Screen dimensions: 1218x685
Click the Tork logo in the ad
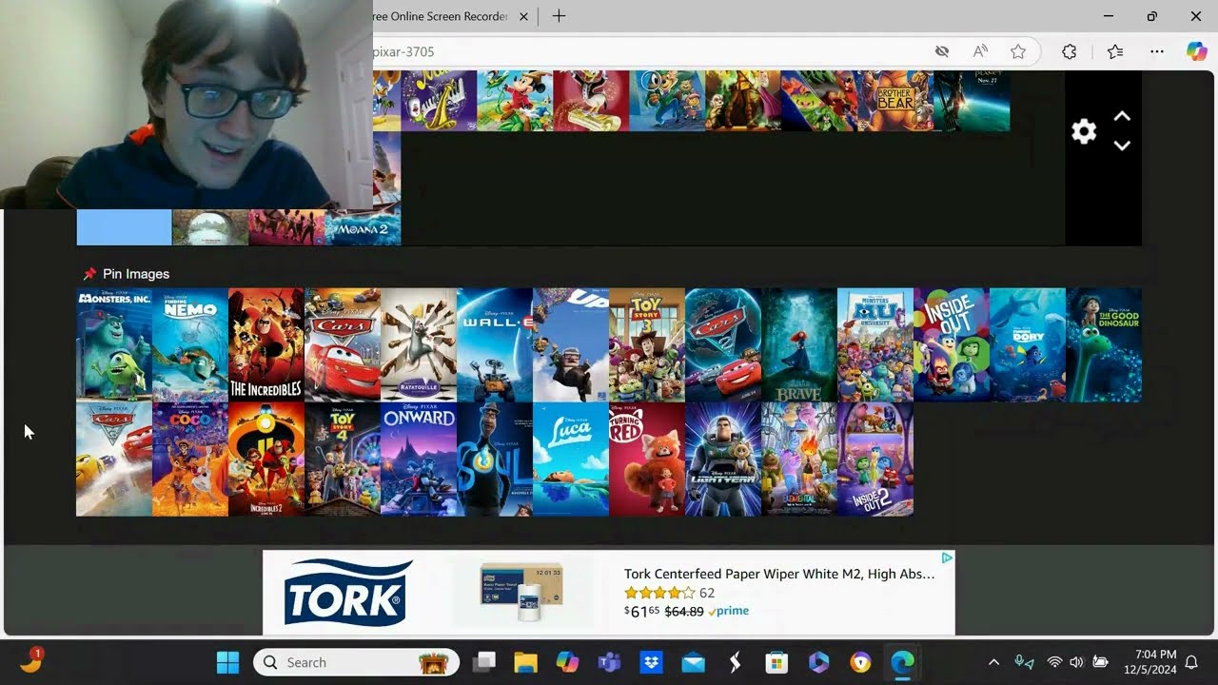(348, 593)
